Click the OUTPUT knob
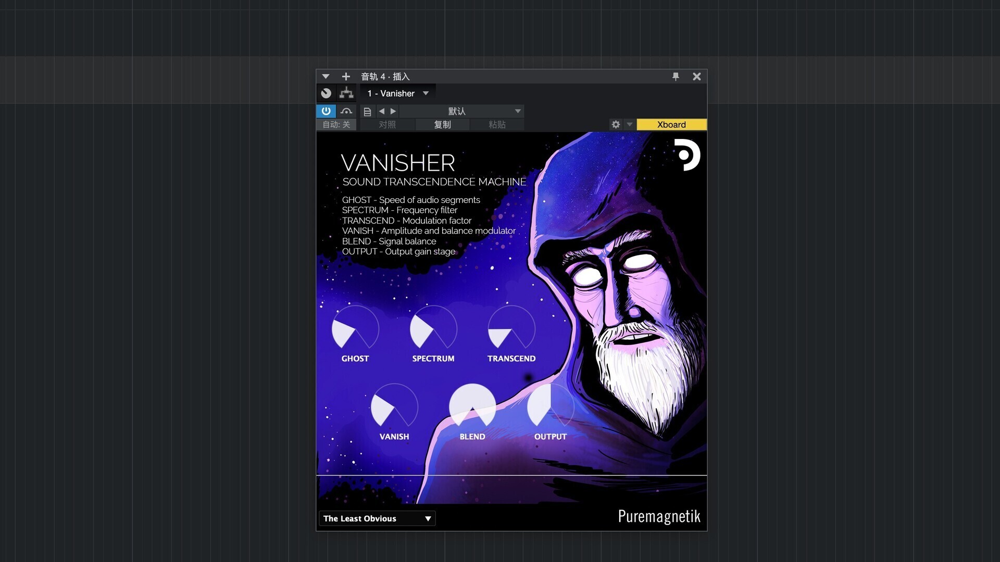 click(551, 406)
